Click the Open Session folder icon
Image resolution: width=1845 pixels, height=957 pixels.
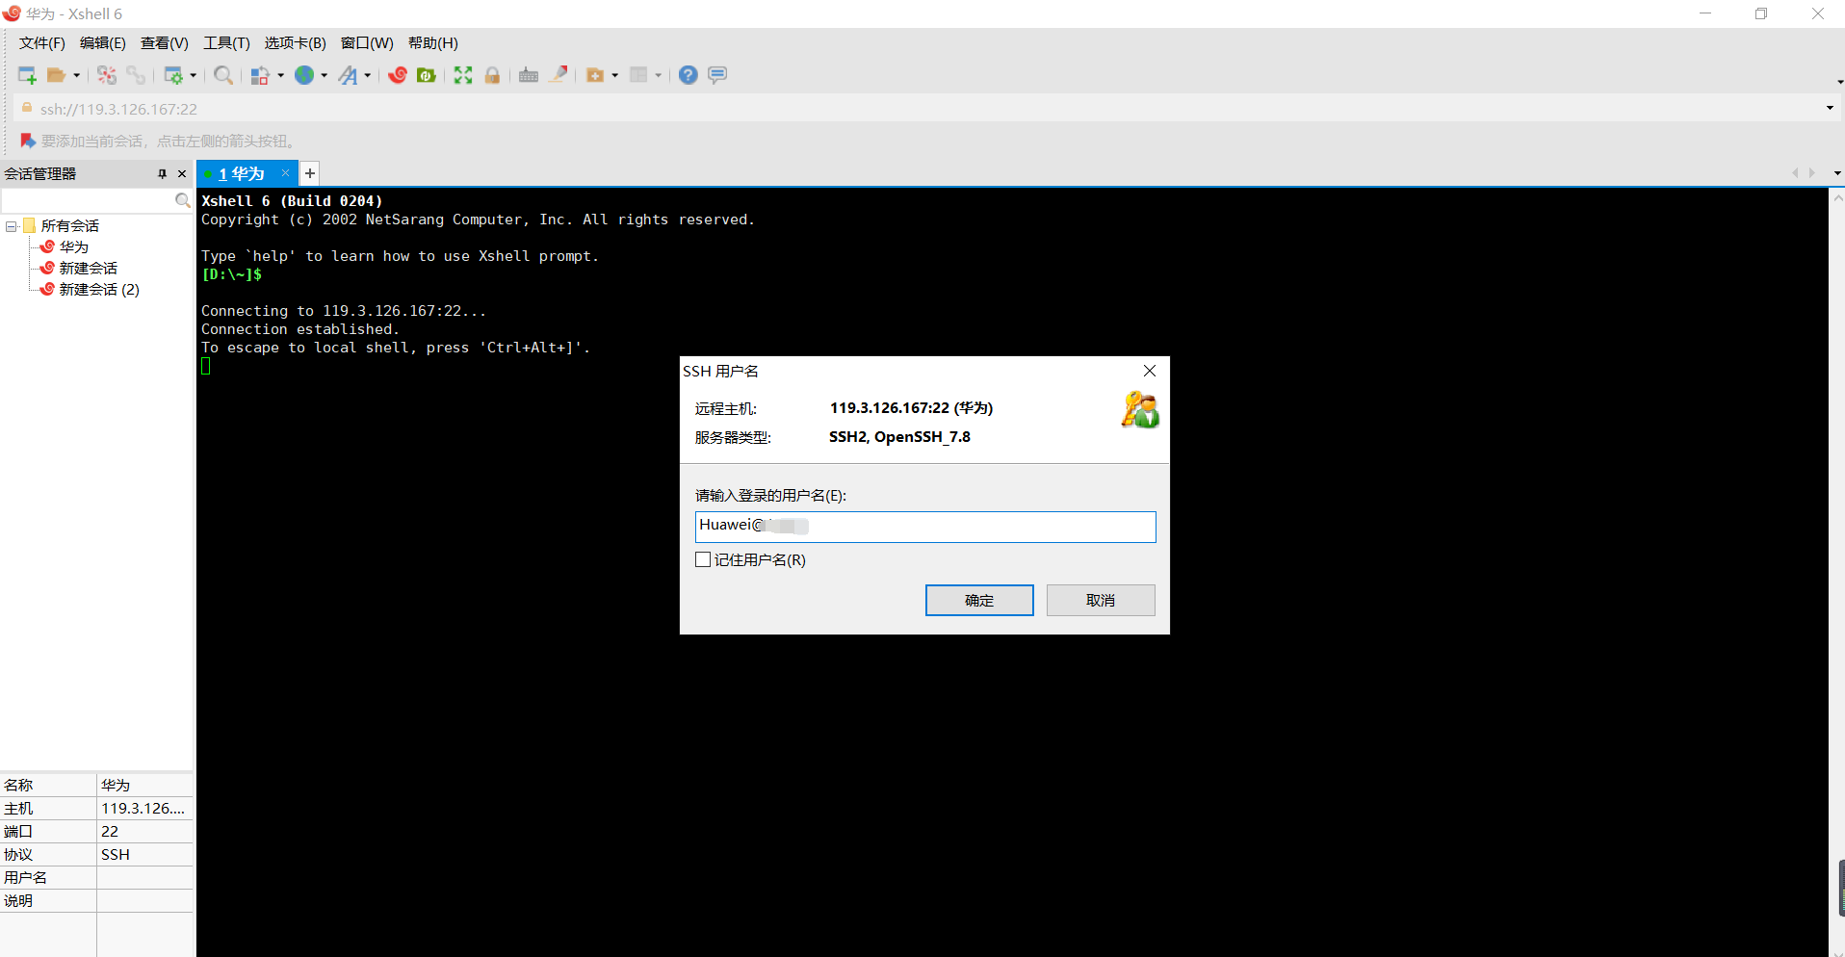tap(56, 75)
